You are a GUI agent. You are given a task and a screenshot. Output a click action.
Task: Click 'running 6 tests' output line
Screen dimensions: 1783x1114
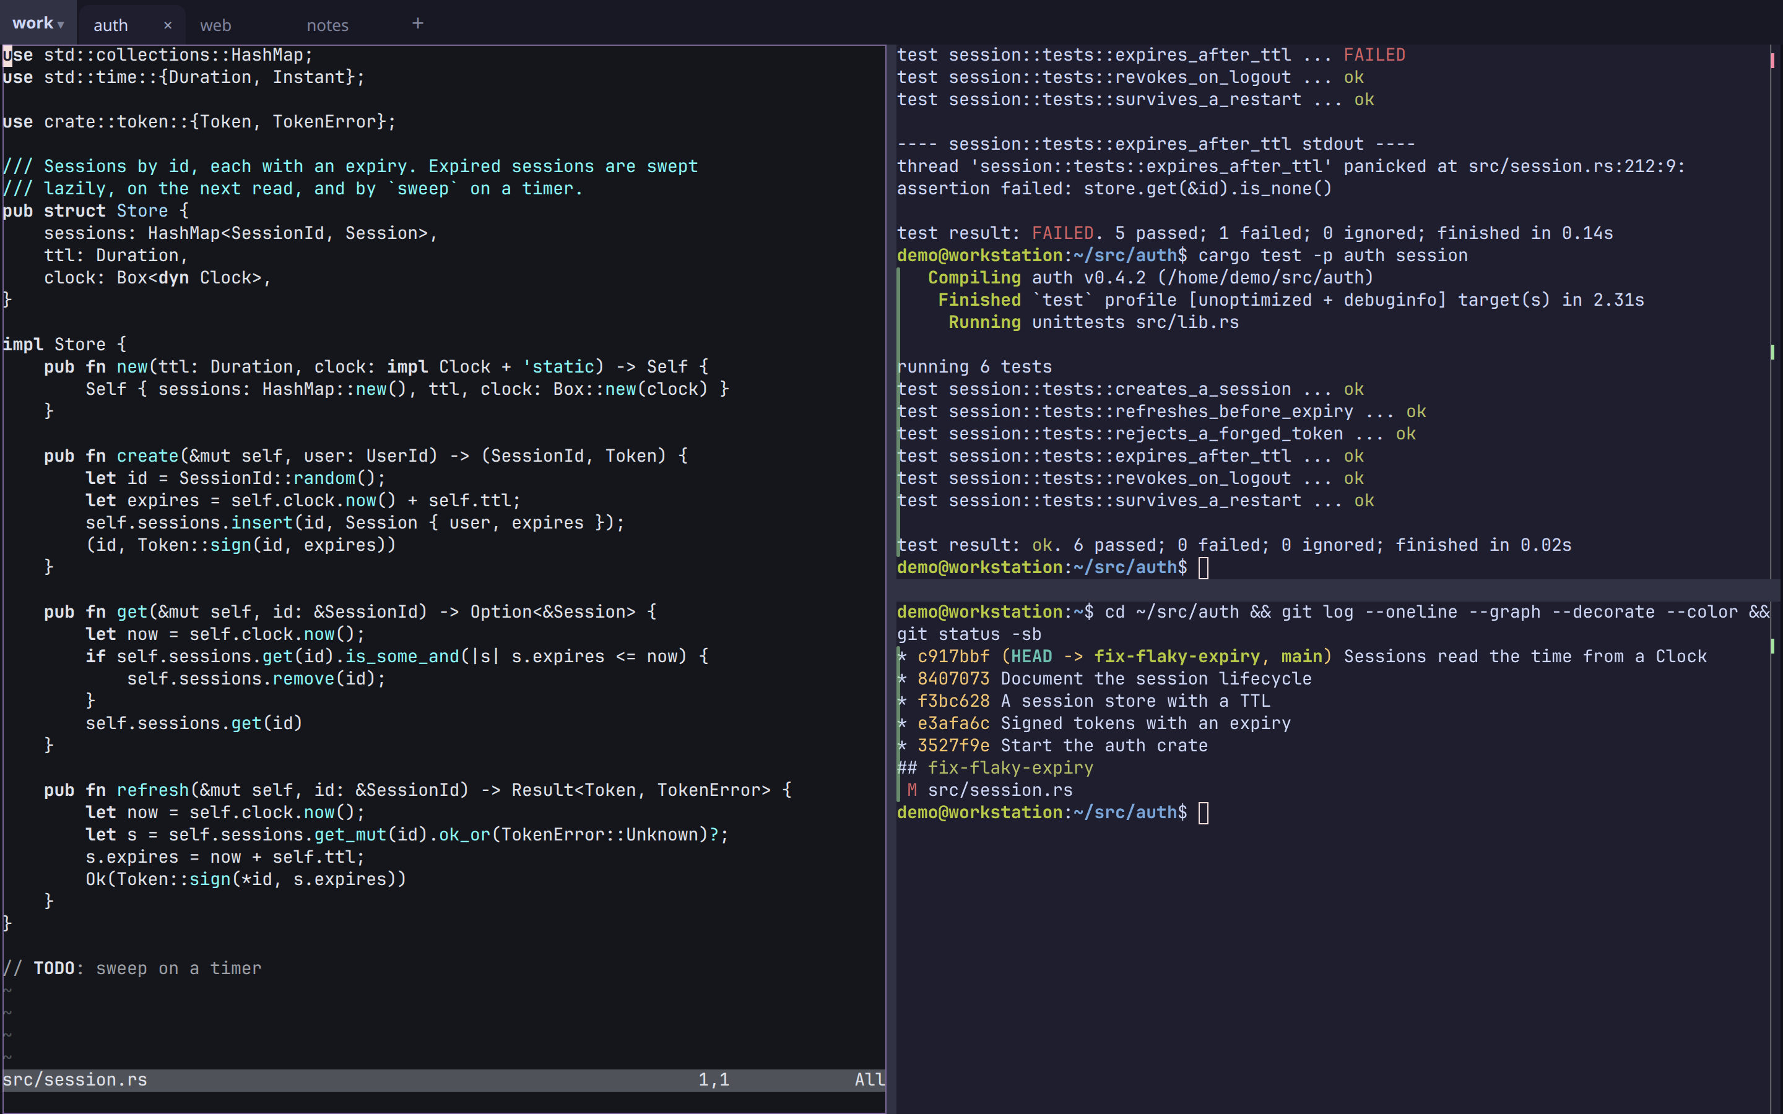click(x=974, y=367)
